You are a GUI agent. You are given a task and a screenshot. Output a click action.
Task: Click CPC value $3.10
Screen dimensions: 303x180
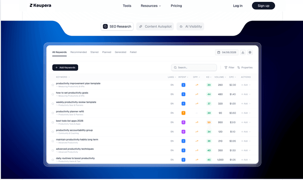click(x=232, y=122)
